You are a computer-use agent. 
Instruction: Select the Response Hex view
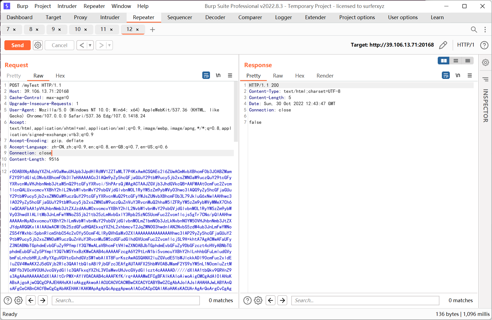(300, 76)
